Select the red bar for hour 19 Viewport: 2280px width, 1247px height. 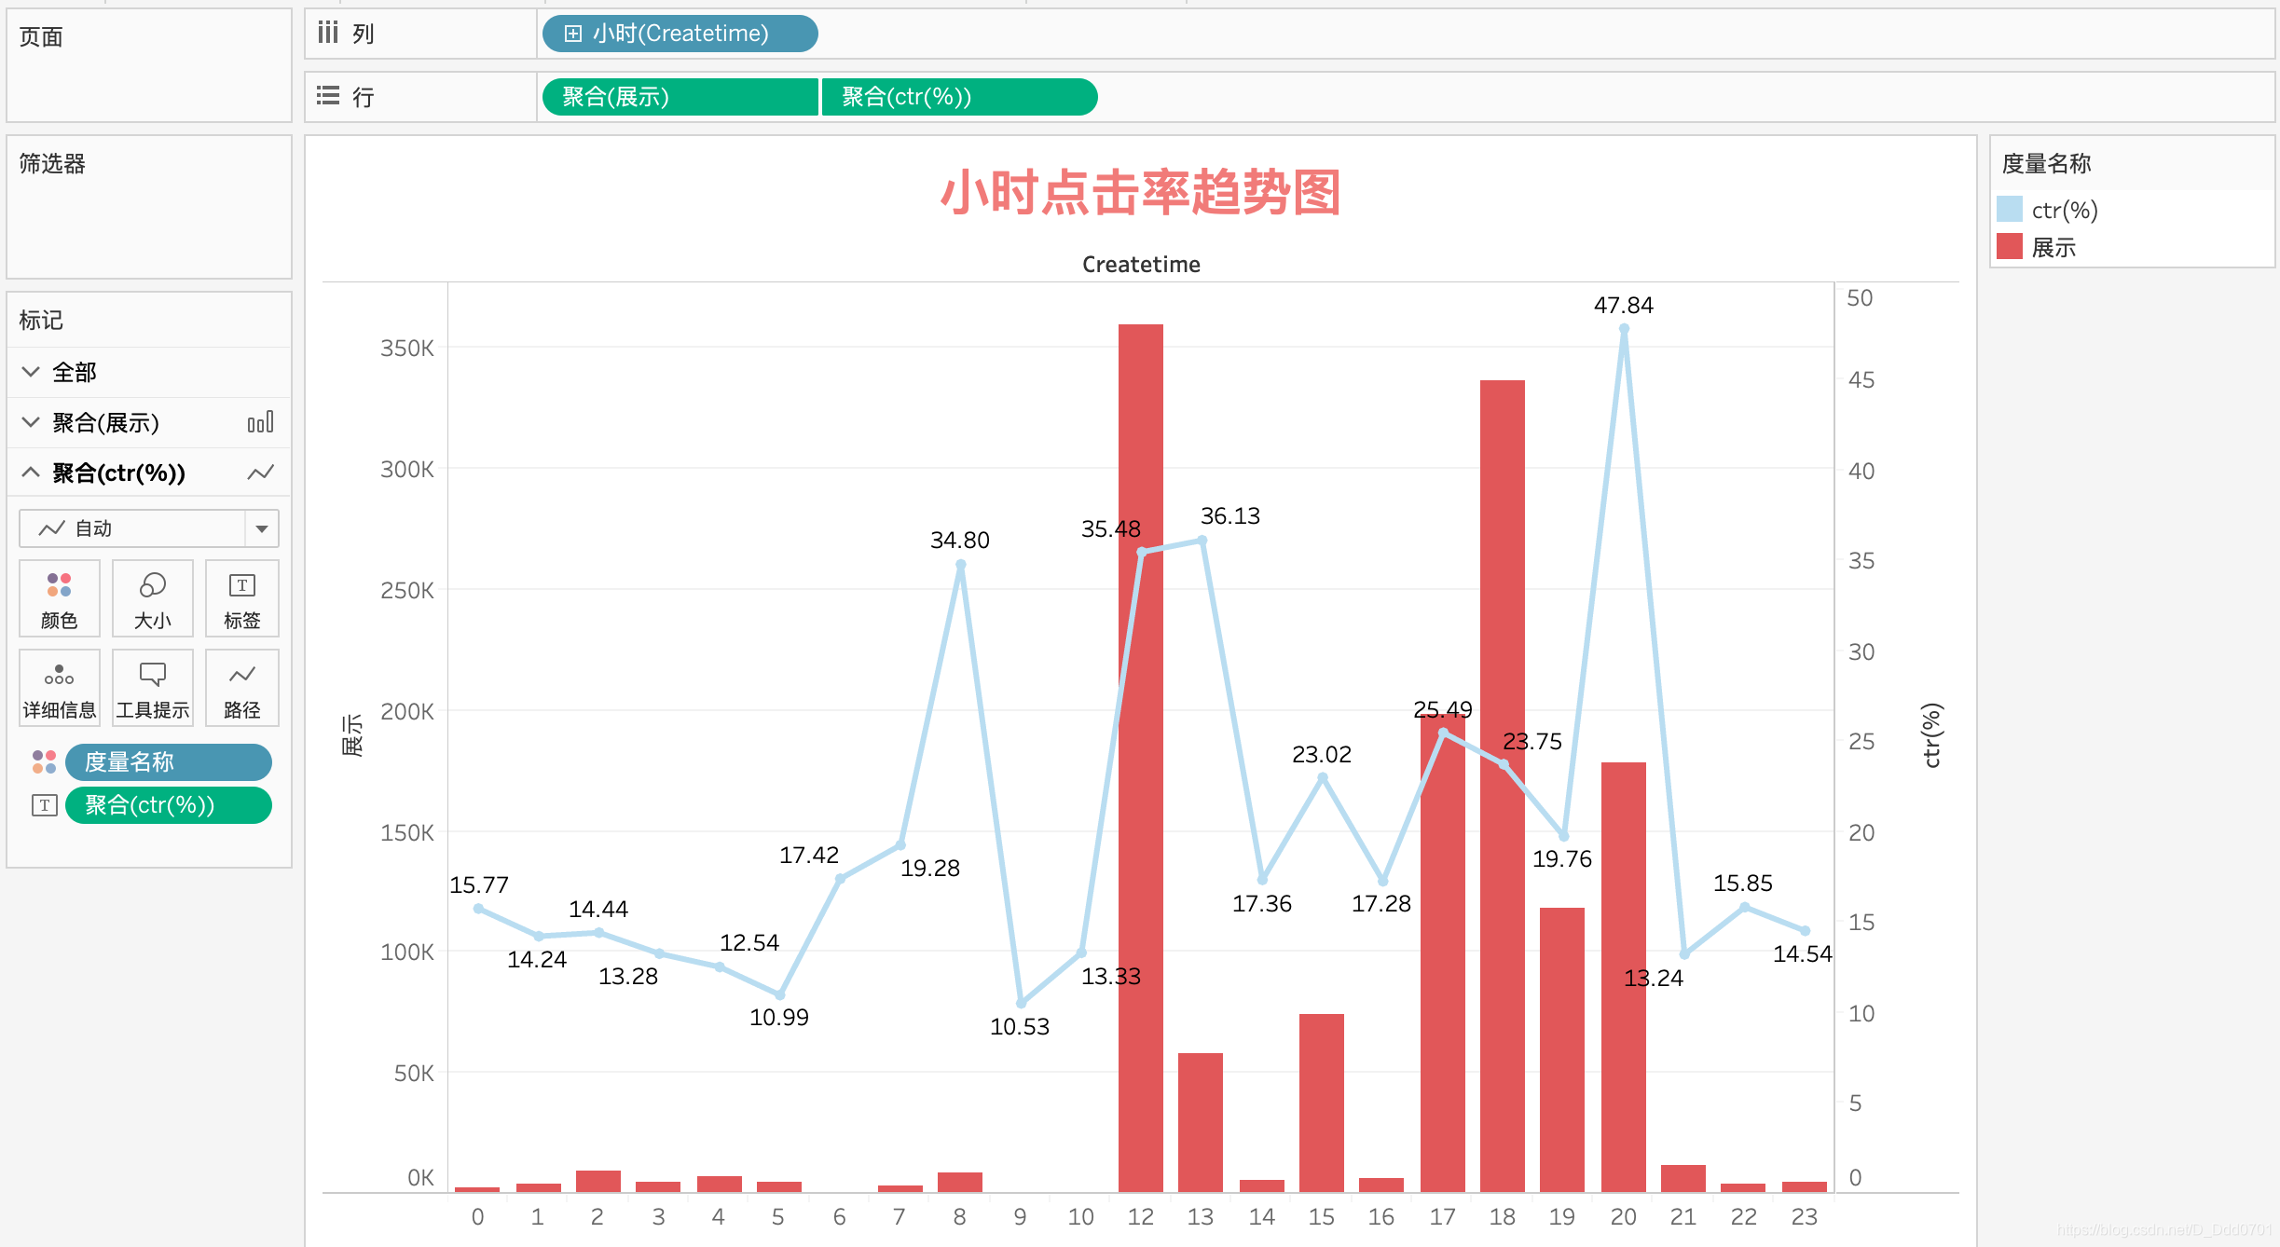1562,1049
